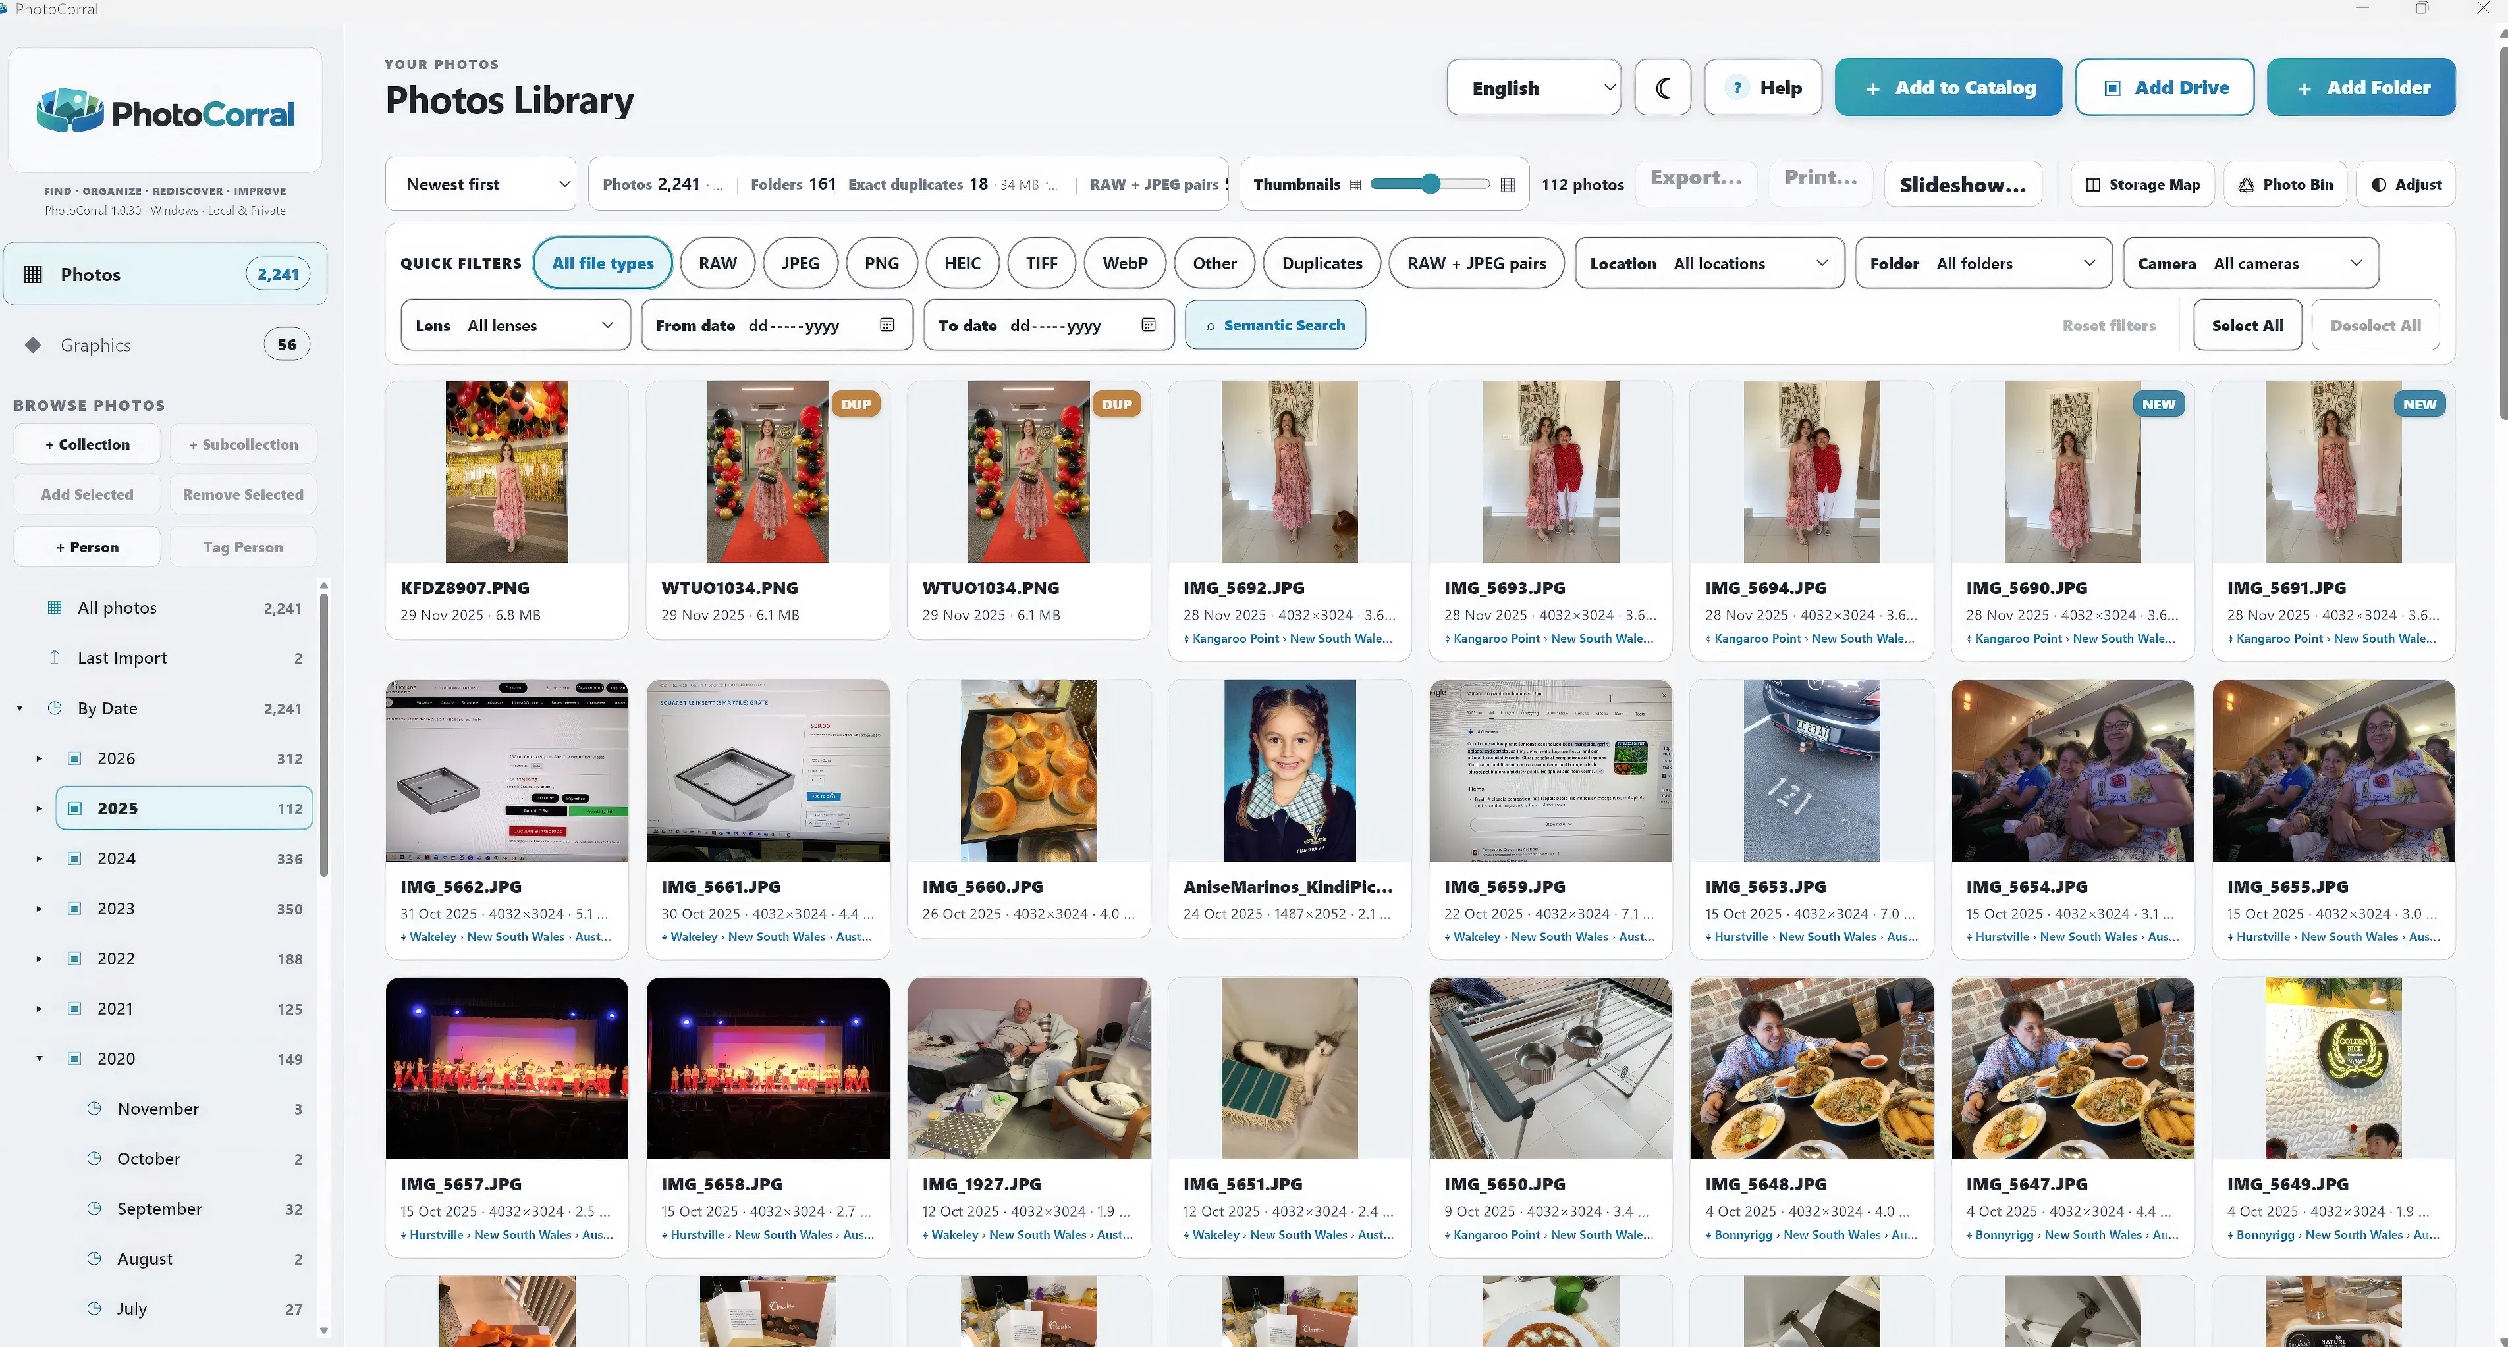Open the AniseMarinos_KindiPic school portrait thumbnail
Image resolution: width=2508 pixels, height=1347 pixels.
[x=1289, y=771]
